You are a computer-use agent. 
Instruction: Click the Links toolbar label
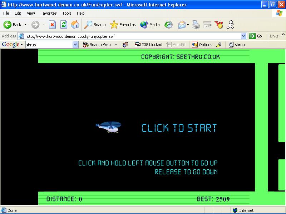(x=274, y=36)
